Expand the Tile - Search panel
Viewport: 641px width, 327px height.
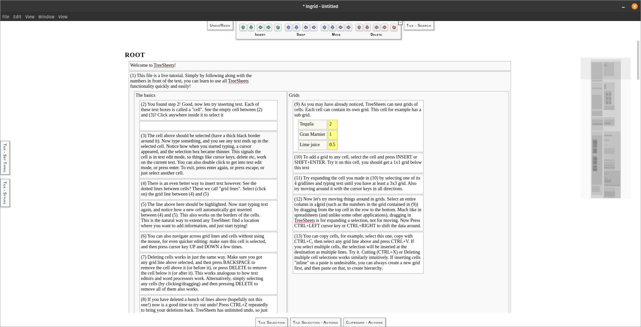coord(419,25)
